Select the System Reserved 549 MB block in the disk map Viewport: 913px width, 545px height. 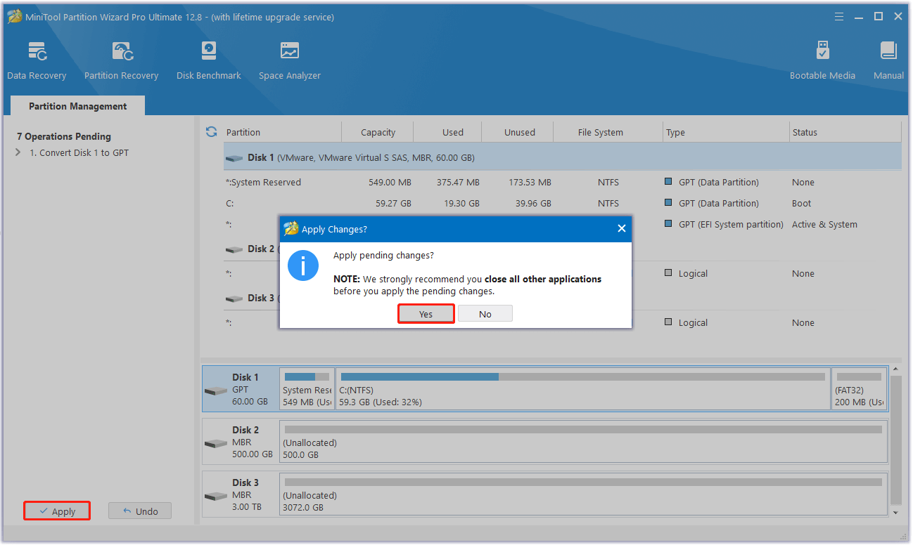tap(307, 388)
